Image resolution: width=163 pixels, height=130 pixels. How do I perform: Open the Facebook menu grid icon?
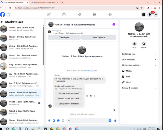coord(143,14)
